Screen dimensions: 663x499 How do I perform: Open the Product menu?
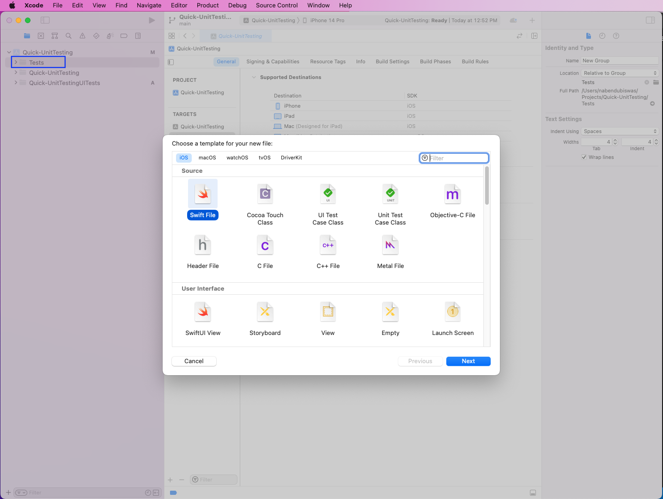pos(208,5)
